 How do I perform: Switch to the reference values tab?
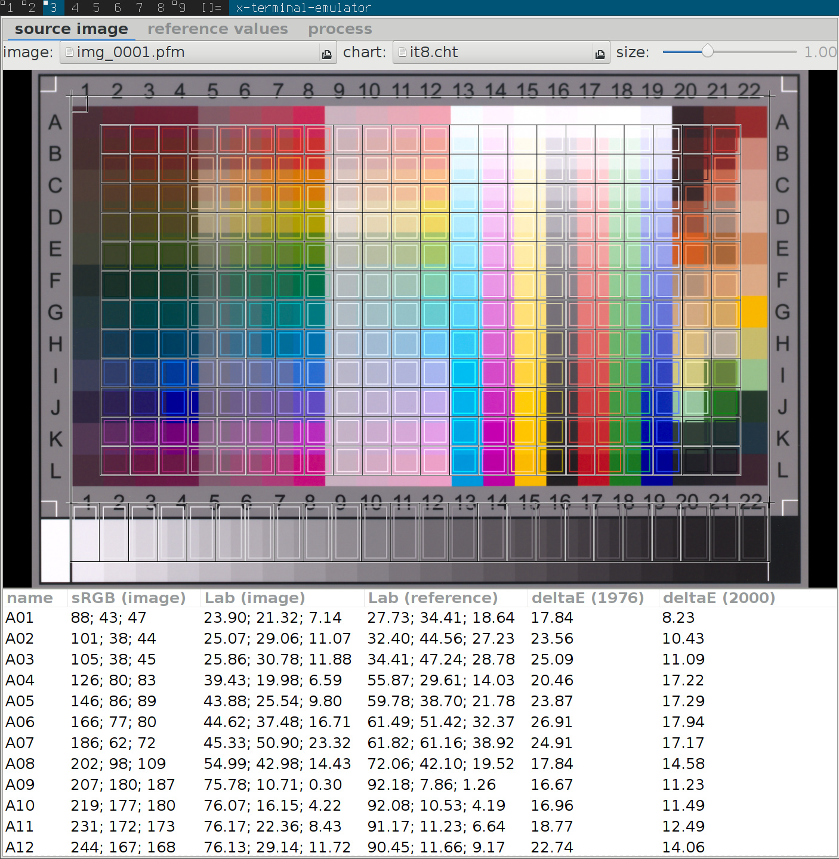click(x=218, y=29)
